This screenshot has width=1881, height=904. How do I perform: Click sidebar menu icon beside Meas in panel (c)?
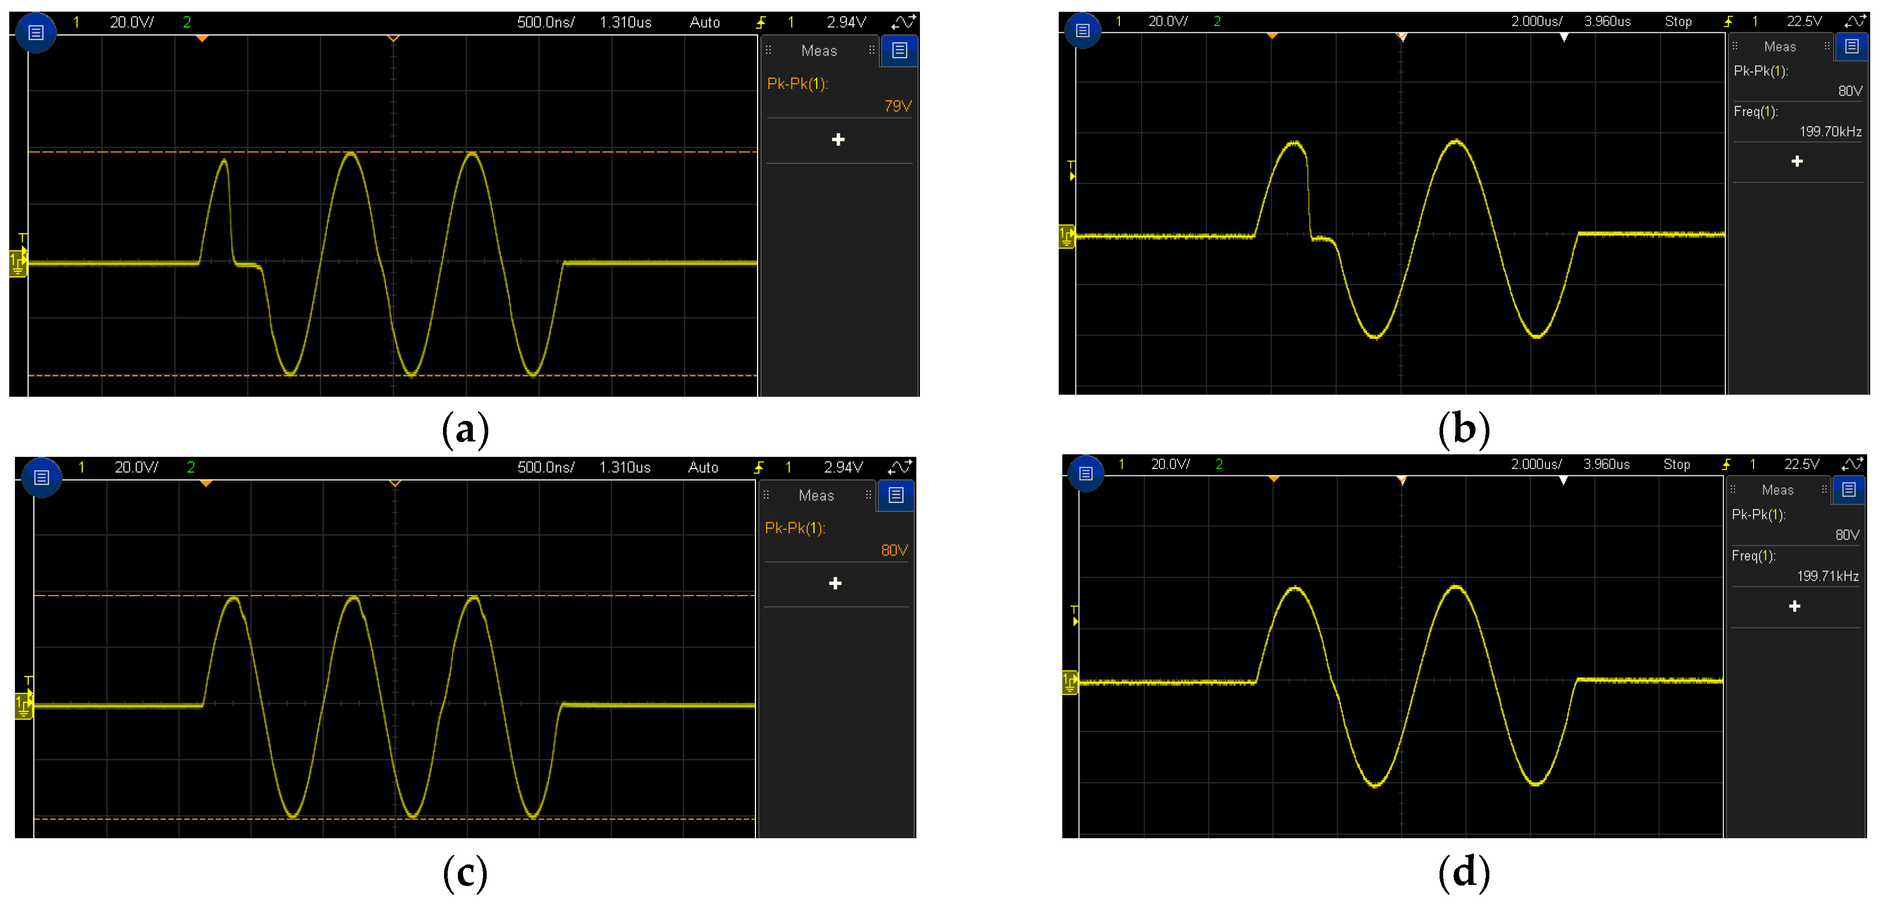click(x=896, y=495)
